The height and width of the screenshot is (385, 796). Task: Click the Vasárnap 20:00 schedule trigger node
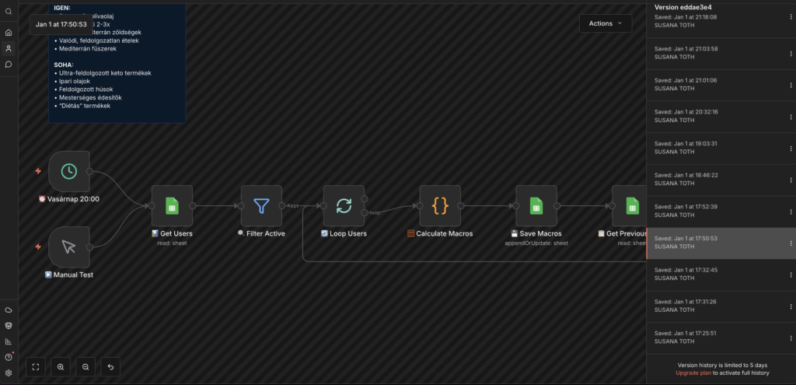pyautogui.click(x=69, y=171)
